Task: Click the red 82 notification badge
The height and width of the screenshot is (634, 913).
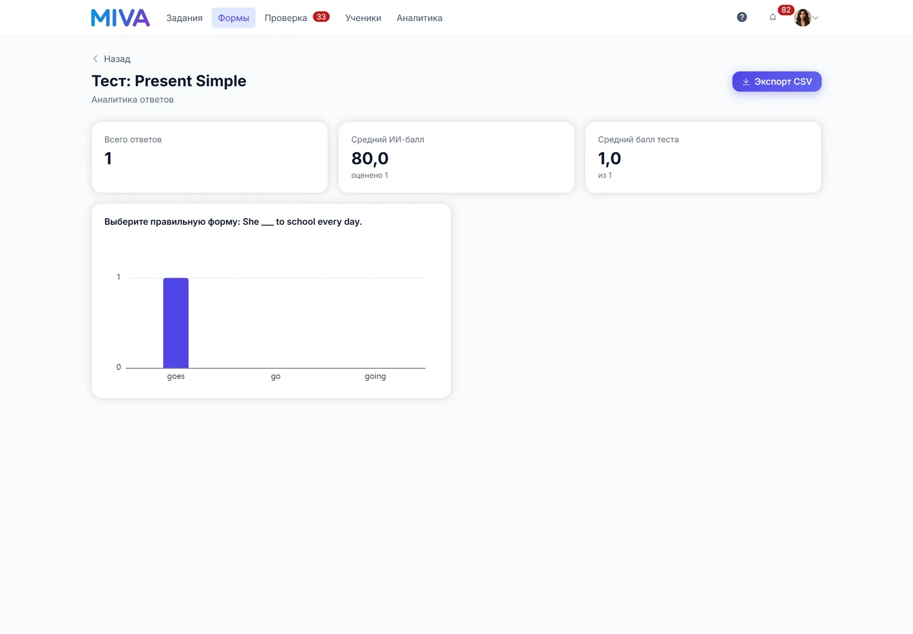Action: coord(786,10)
